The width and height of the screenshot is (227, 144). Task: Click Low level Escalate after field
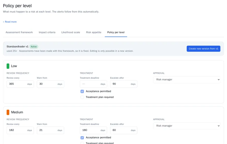[x=124, y=84]
